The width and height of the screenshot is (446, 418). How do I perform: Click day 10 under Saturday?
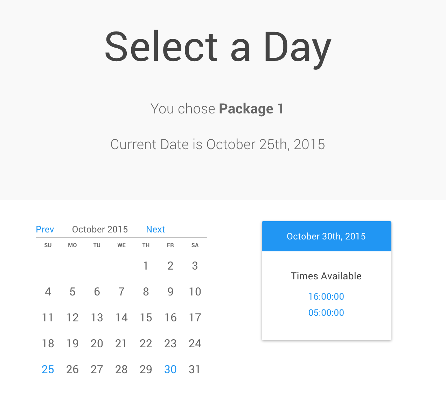[195, 292]
